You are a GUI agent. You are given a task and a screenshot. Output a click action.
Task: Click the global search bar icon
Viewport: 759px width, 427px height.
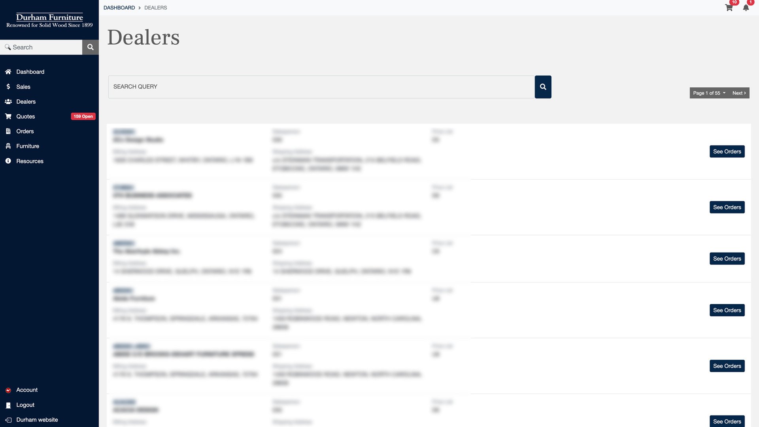point(90,47)
